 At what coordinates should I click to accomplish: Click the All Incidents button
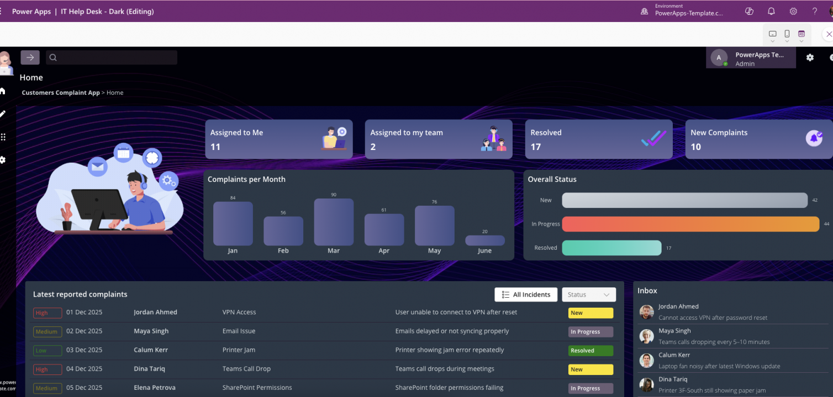[525, 294]
